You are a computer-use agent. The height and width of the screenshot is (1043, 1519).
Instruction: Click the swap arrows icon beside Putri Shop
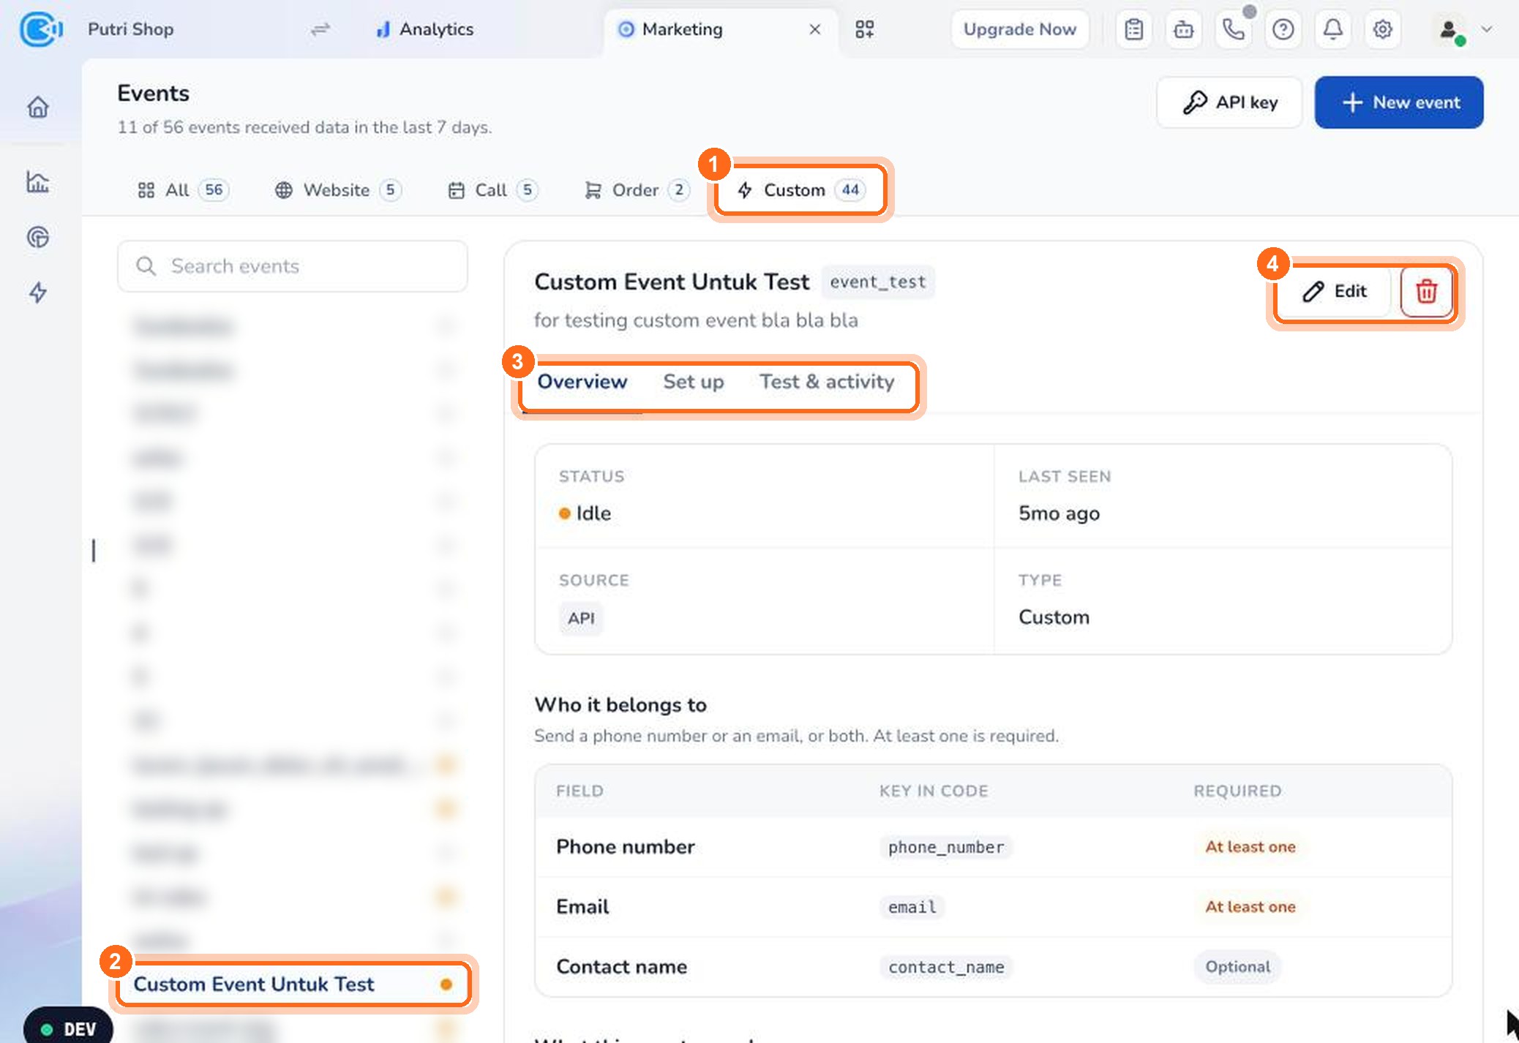(x=320, y=29)
